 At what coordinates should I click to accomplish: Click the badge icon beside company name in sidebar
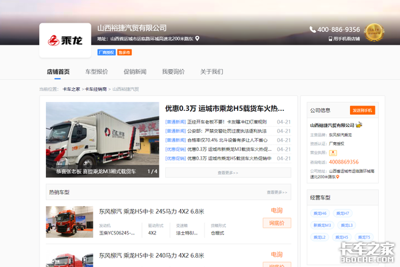[359, 125]
